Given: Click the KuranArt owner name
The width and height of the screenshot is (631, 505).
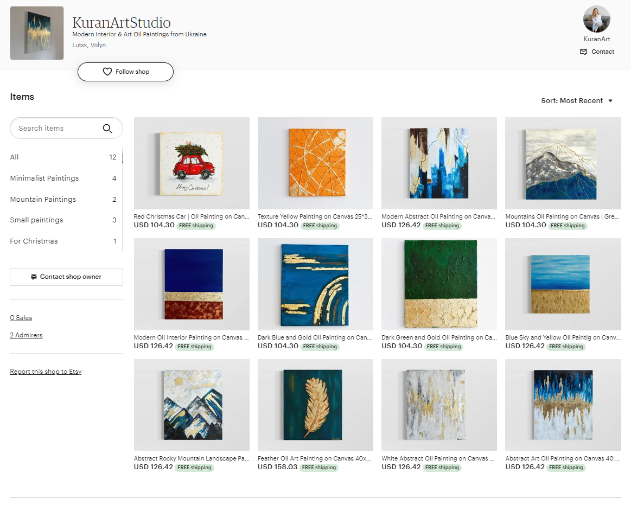Looking at the screenshot, I should click(x=597, y=39).
